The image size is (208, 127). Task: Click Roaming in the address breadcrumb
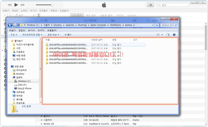click(82, 25)
